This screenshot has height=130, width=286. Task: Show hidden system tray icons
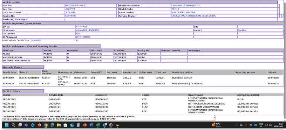pos(236,125)
